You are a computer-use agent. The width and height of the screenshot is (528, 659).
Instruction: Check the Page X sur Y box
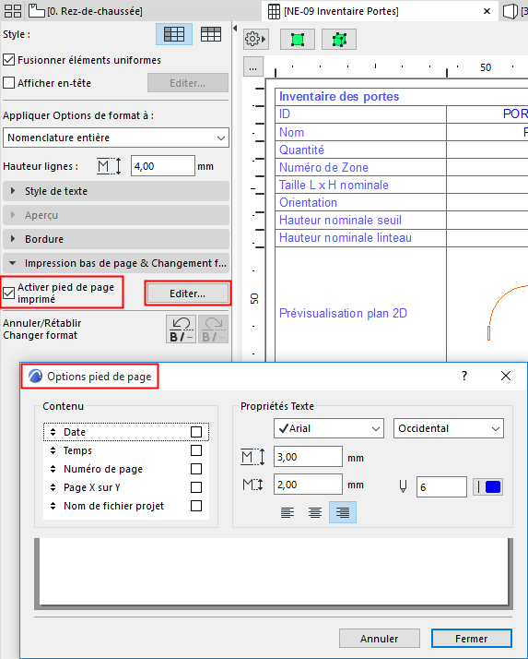click(196, 487)
